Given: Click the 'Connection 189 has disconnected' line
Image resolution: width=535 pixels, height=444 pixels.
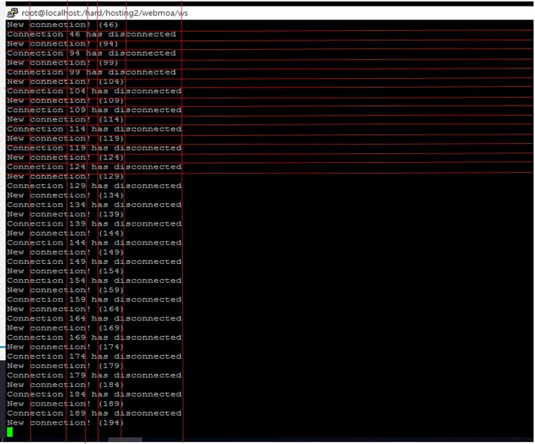Looking at the screenshot, I should 94,413.
